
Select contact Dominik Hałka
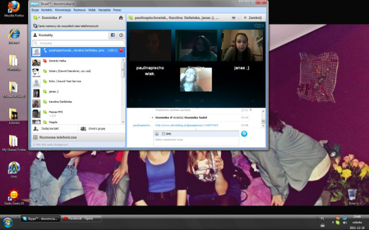point(76,62)
